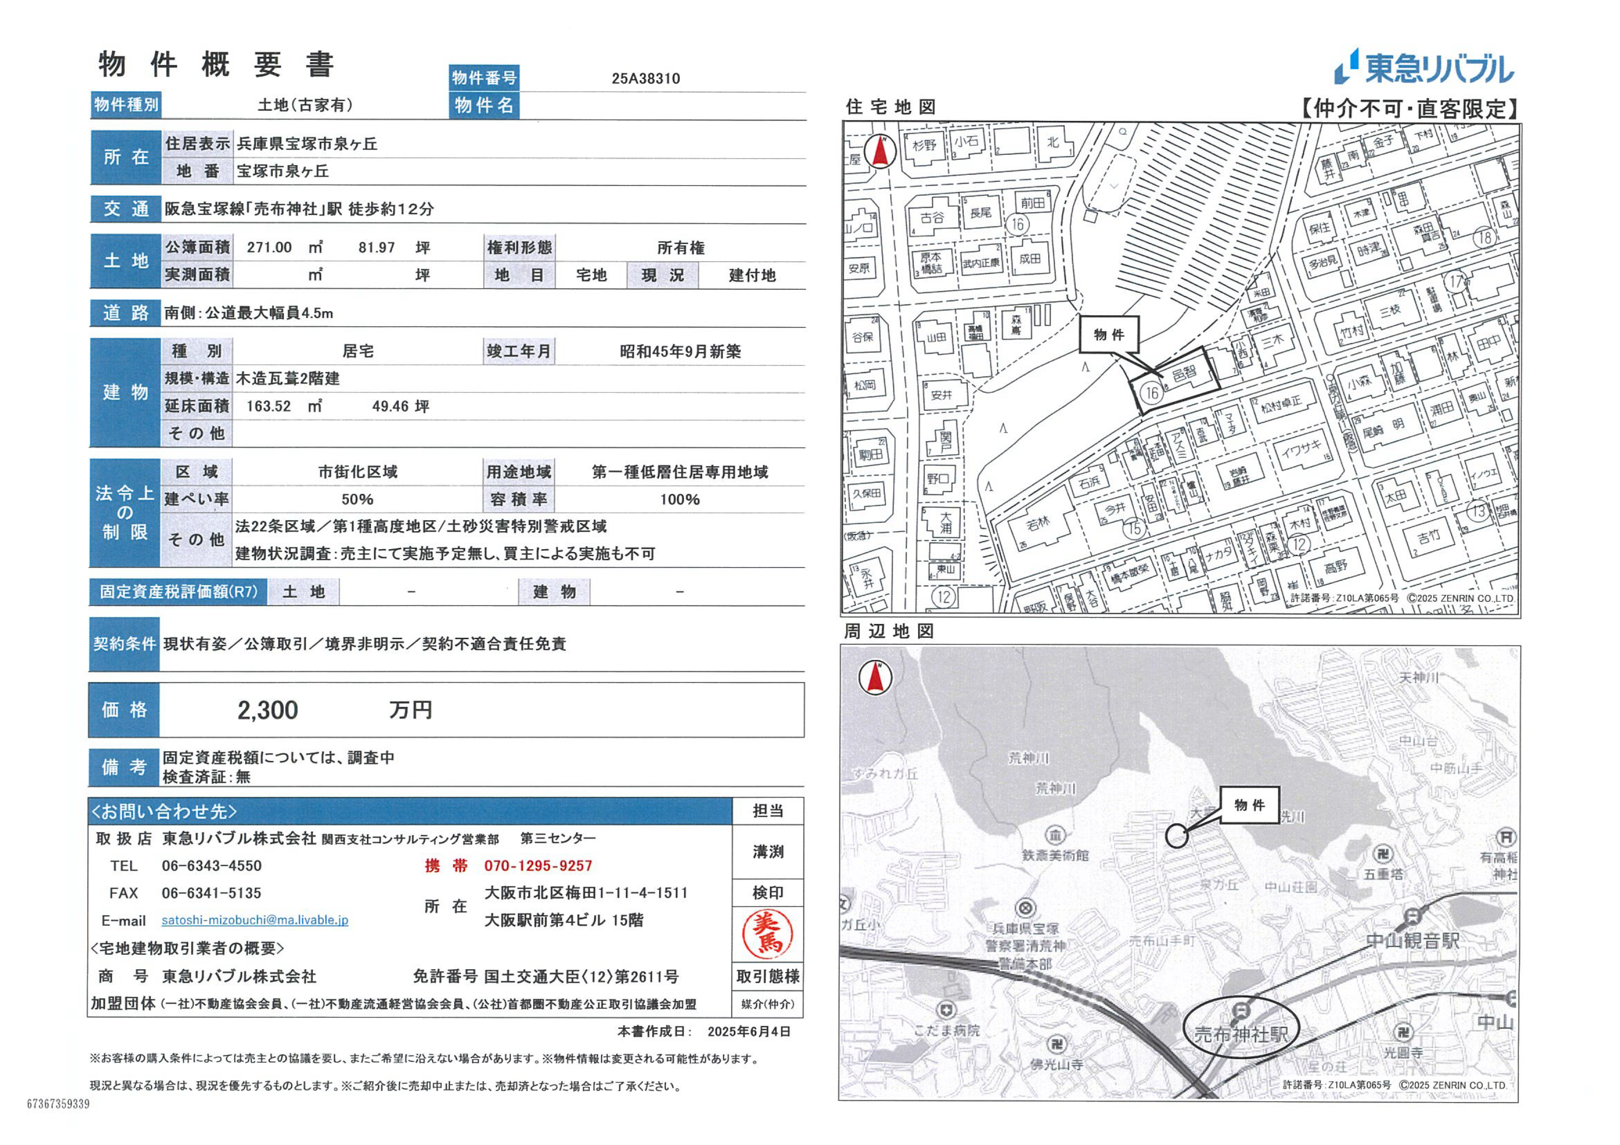The width and height of the screenshot is (1620, 1145).
Task: Click the 物件 callout on residential map
Action: tap(1109, 335)
